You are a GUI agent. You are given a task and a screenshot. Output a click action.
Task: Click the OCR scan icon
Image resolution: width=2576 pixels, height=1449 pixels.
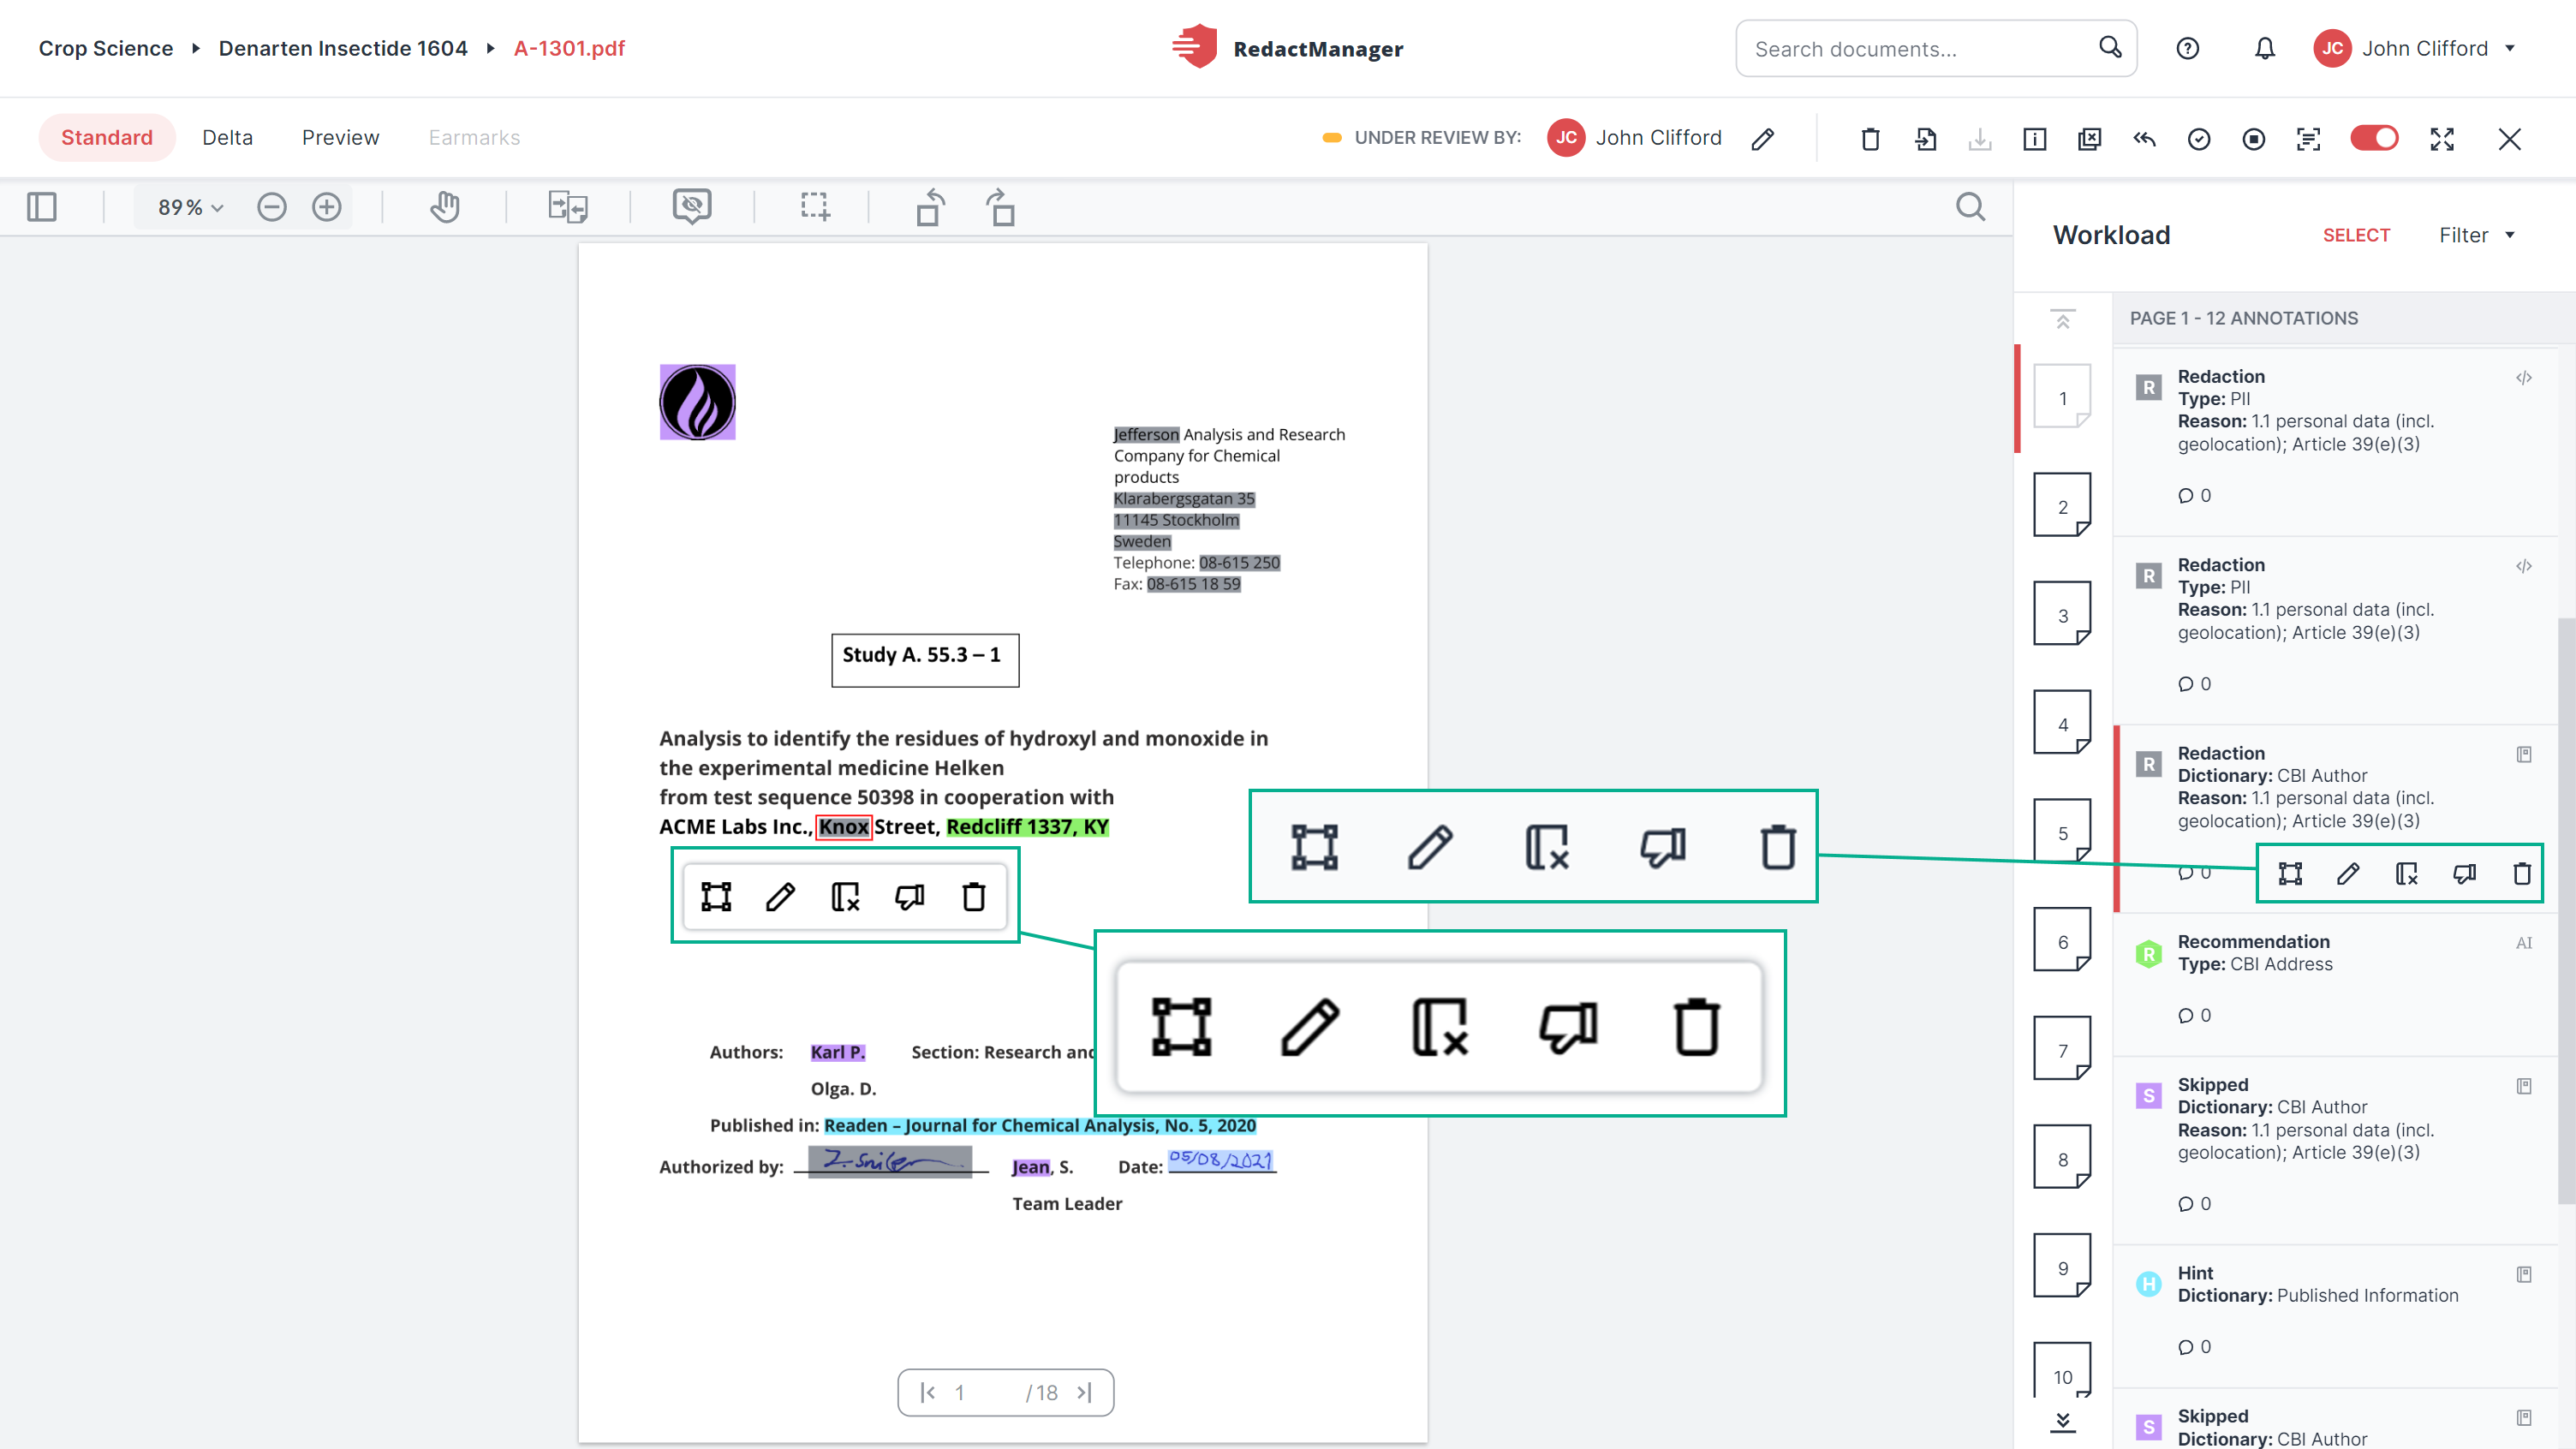point(2308,139)
